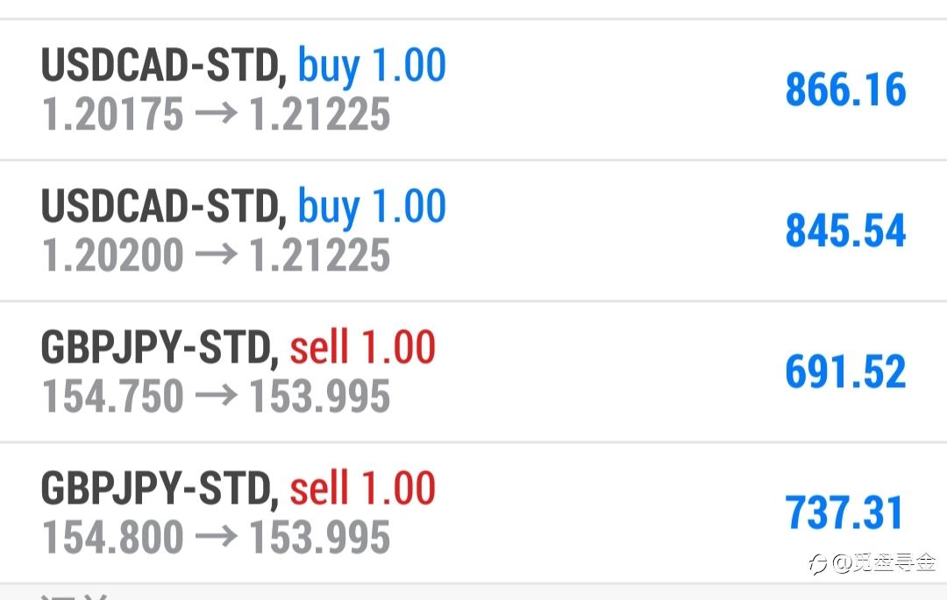Click the arrow between 154.750 and 153.995
947x600 pixels.
coord(217,395)
